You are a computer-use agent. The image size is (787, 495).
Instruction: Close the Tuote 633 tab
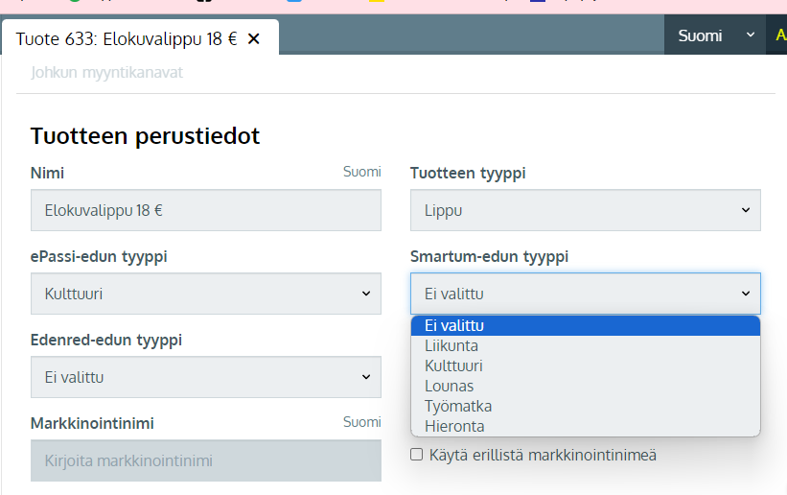pos(254,38)
